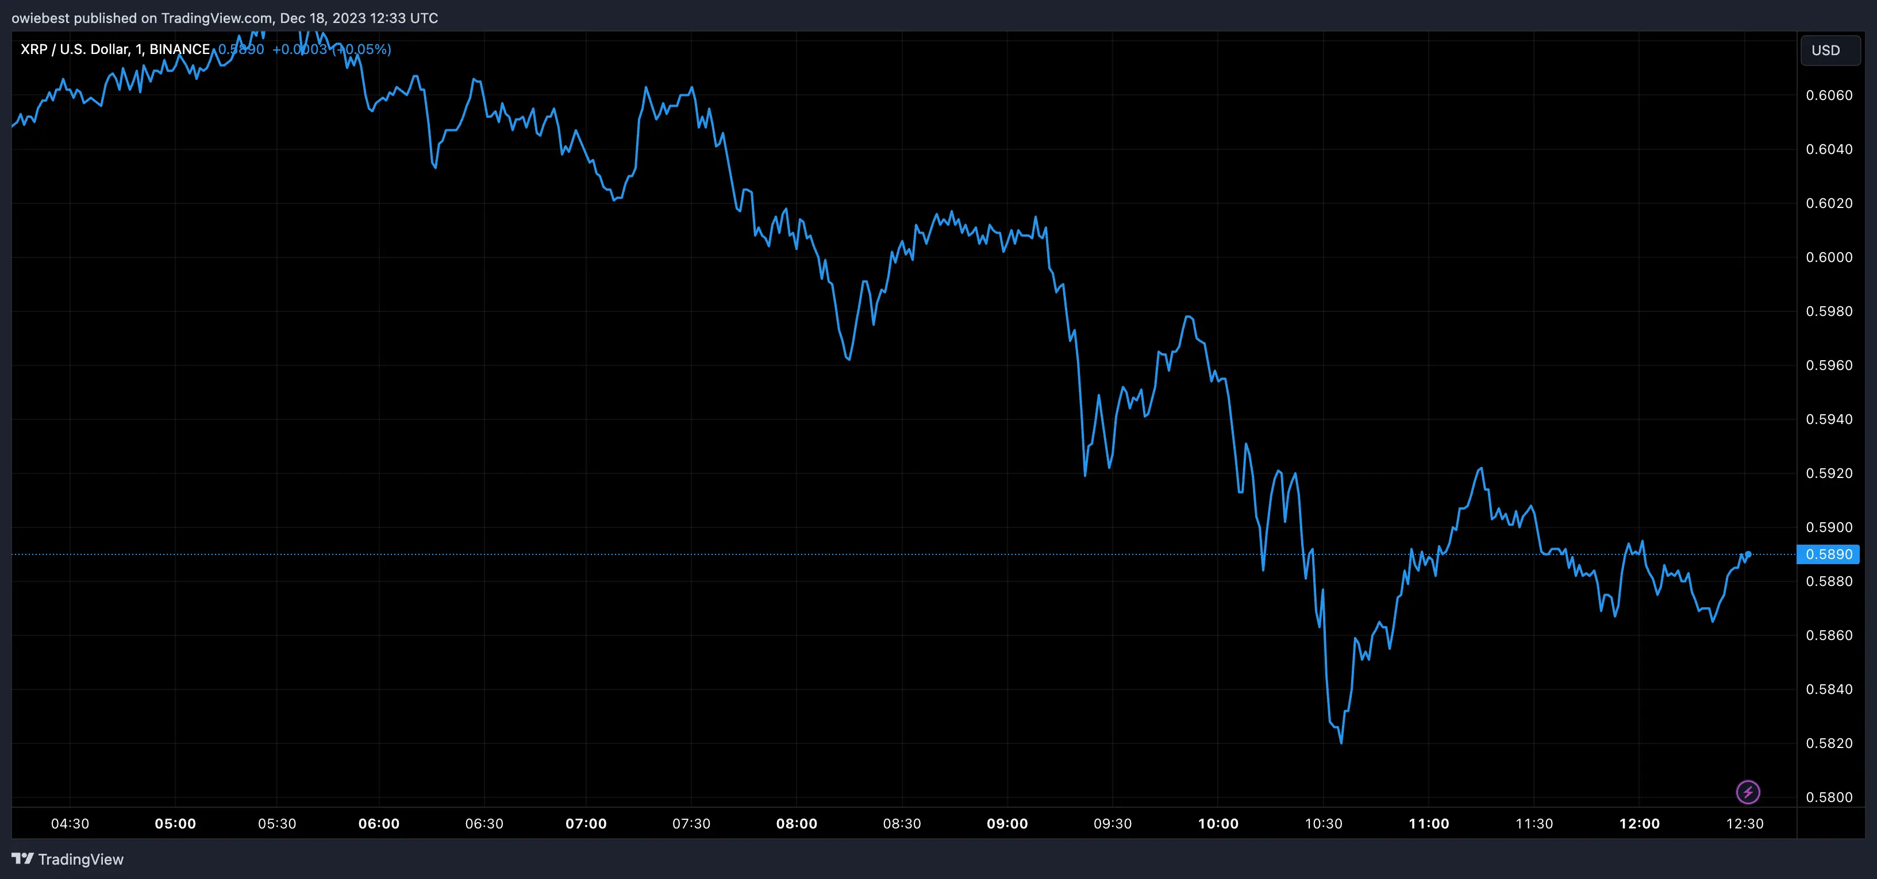
Task: Toggle the 0.5890 price label visibility
Action: 1830,554
